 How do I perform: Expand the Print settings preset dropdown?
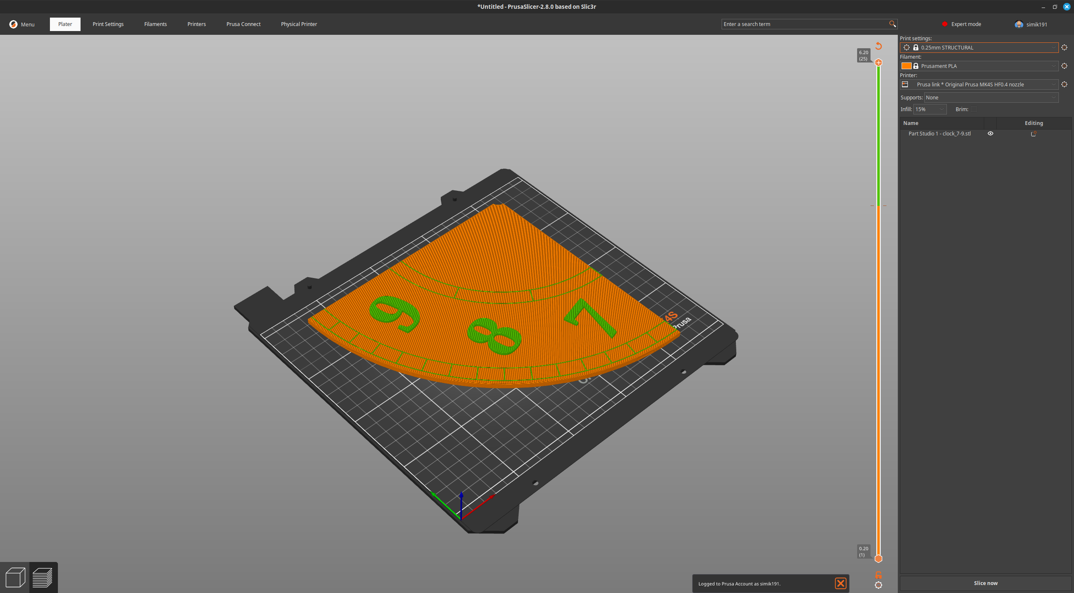pos(1053,47)
